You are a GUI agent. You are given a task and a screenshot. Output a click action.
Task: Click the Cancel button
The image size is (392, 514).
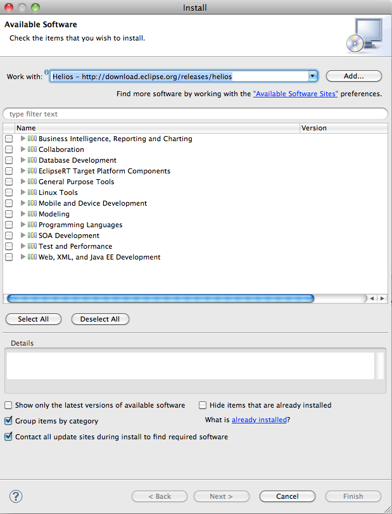(288, 496)
